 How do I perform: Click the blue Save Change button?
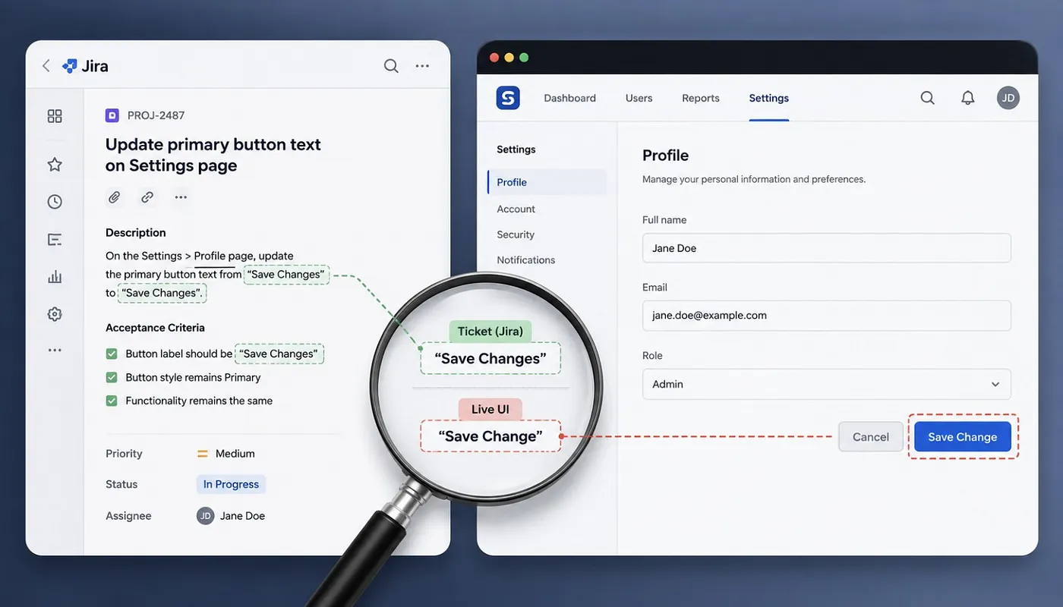(963, 437)
